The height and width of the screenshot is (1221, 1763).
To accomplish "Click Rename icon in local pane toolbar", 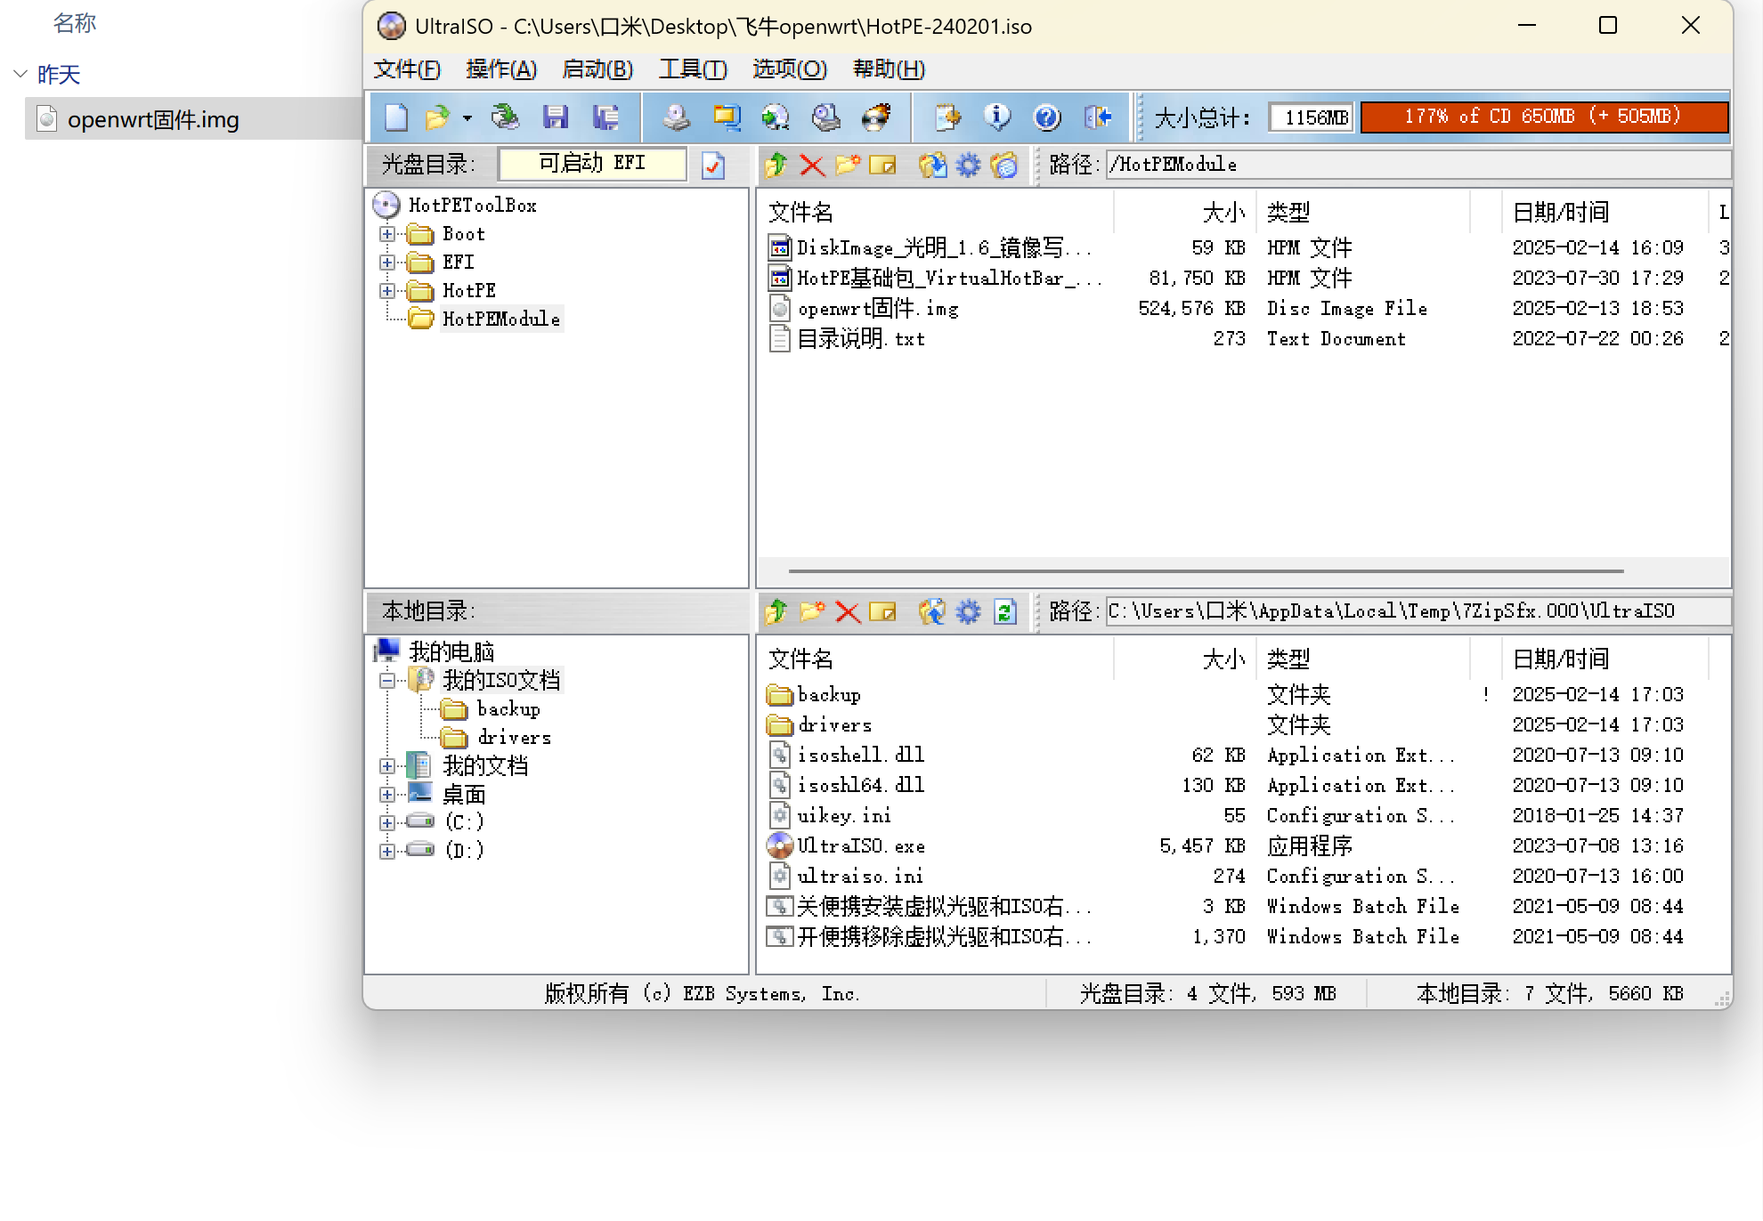I will point(882,611).
